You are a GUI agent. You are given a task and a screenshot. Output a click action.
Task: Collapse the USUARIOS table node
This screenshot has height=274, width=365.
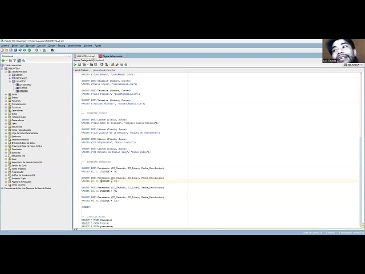10,82
